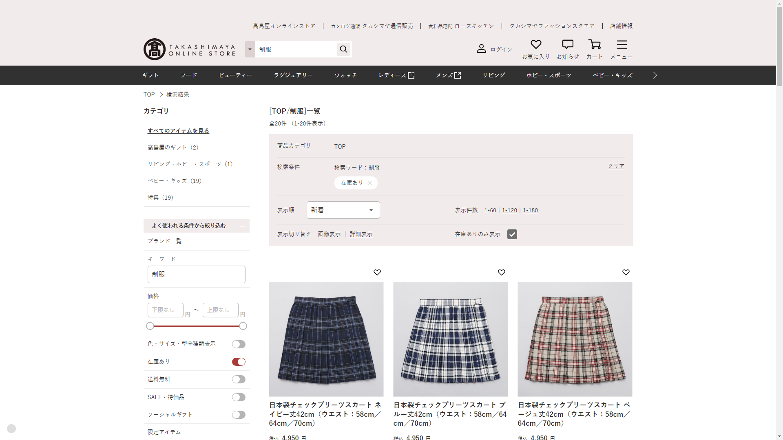The height and width of the screenshot is (440, 783).
Task: Open the ビューティー menu item
Action: click(235, 75)
